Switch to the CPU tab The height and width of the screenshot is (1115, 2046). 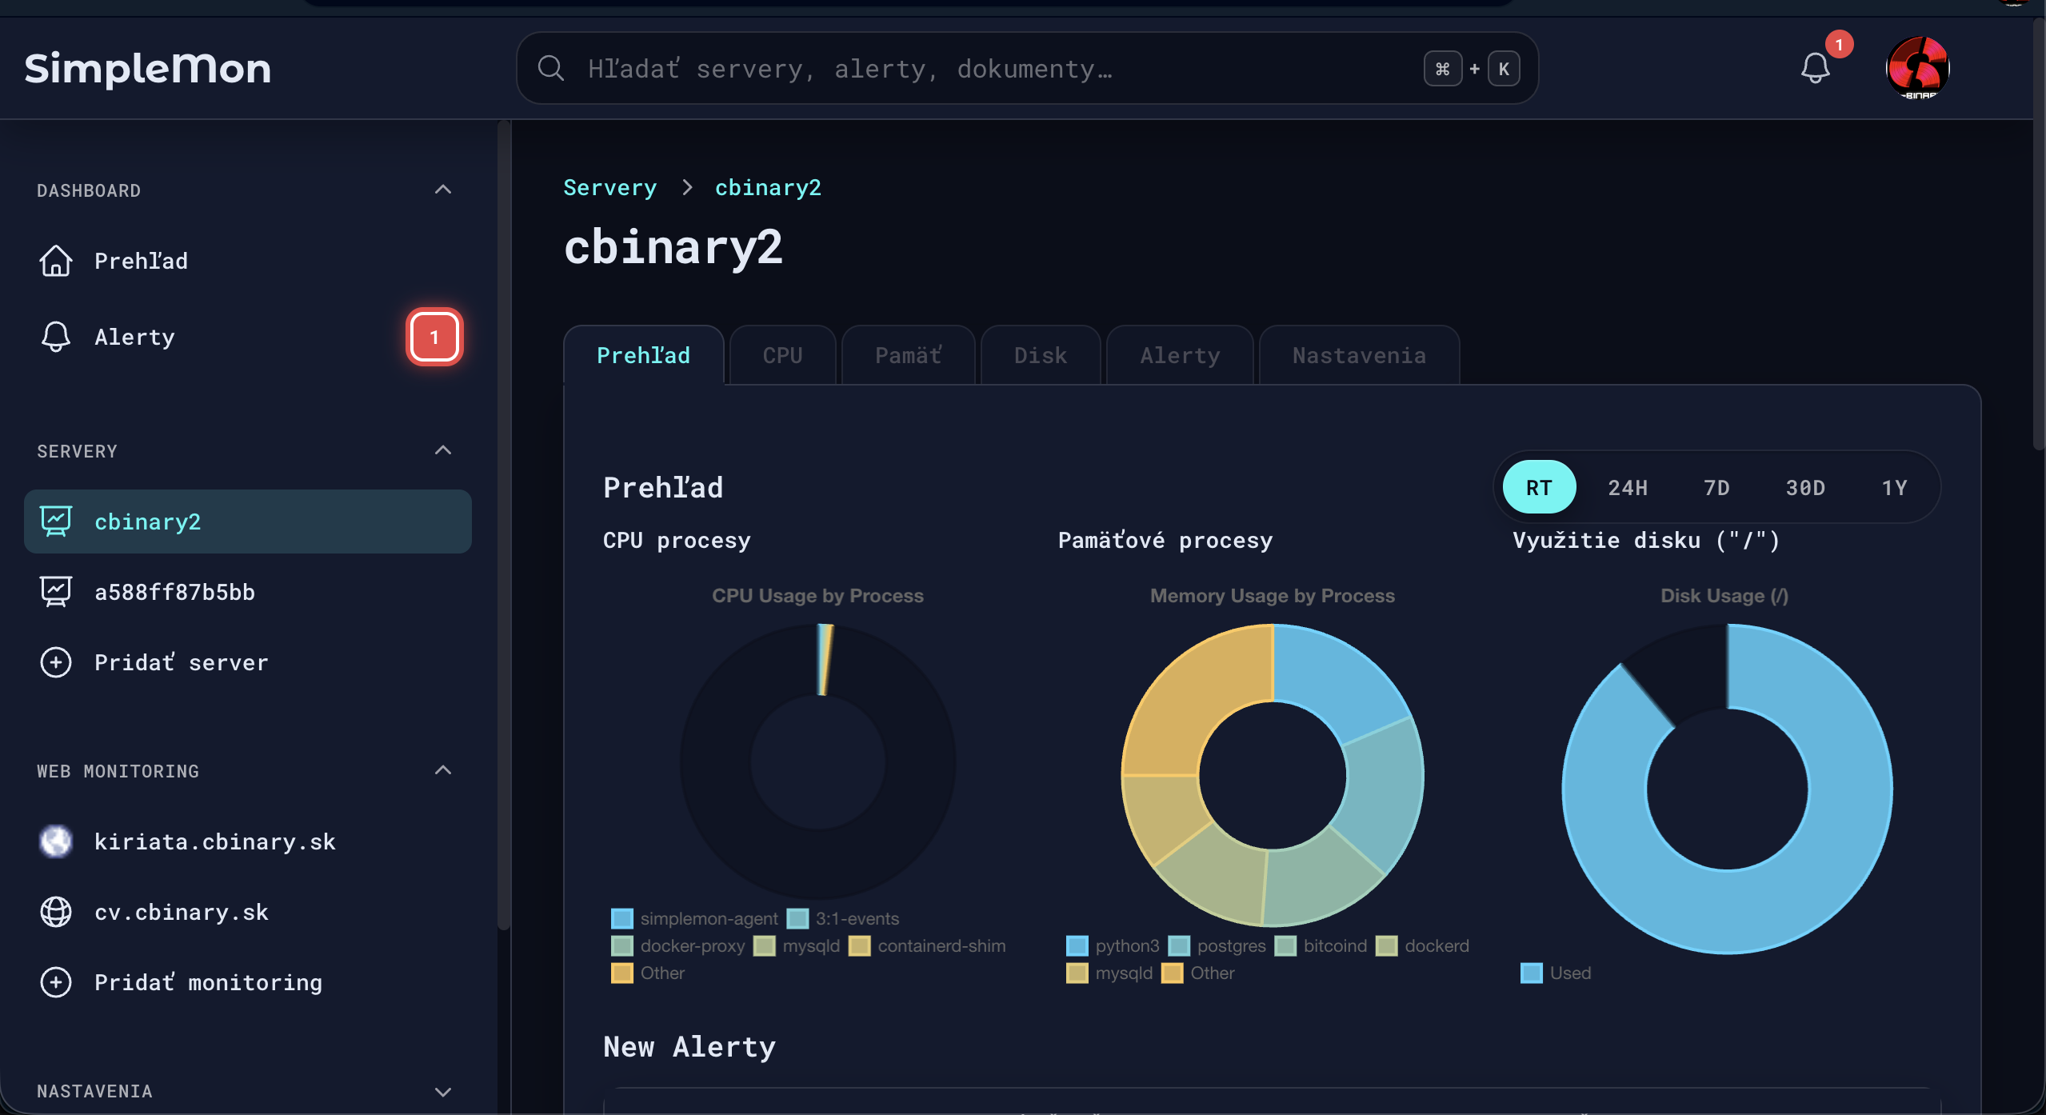click(x=782, y=355)
